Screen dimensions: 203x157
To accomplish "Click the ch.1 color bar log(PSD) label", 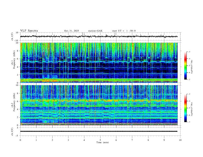I will click(x=192, y=67).
